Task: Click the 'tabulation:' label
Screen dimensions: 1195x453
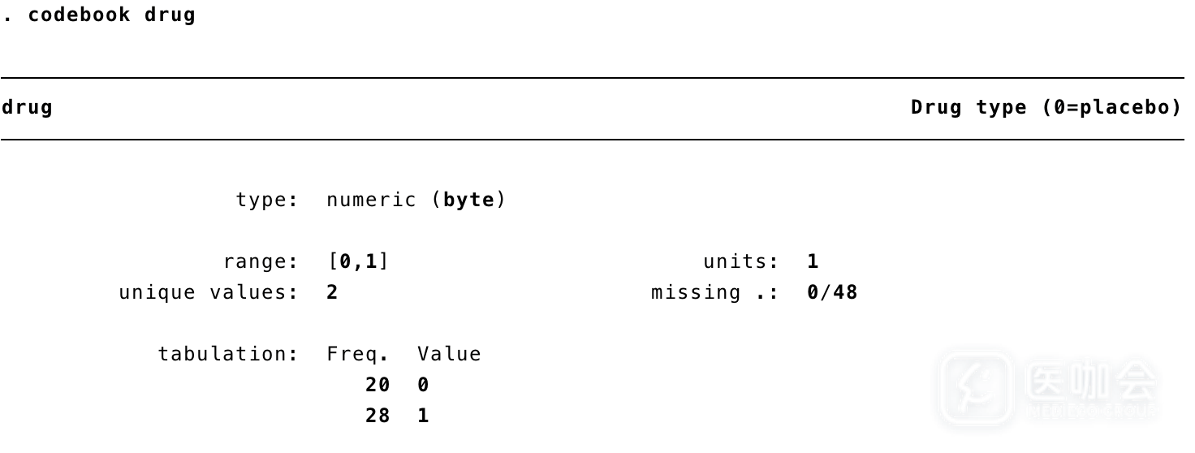Action: pos(228,354)
